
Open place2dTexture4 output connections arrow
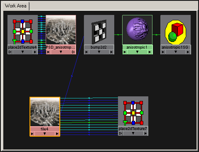(35, 52)
